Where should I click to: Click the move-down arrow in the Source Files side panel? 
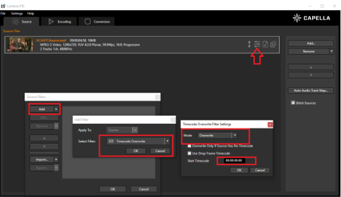point(311,75)
